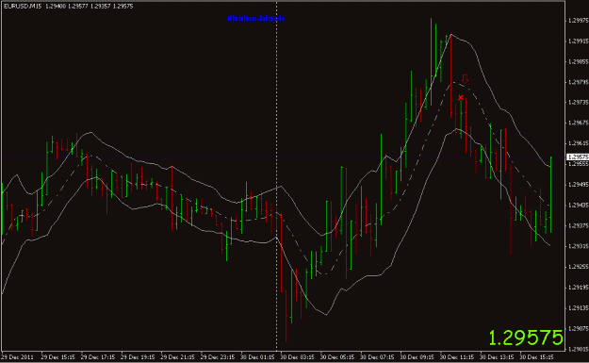This screenshot has height=363, width=589.
Task: Click the '29 Dec 21:15' time label
Action: [177, 357]
